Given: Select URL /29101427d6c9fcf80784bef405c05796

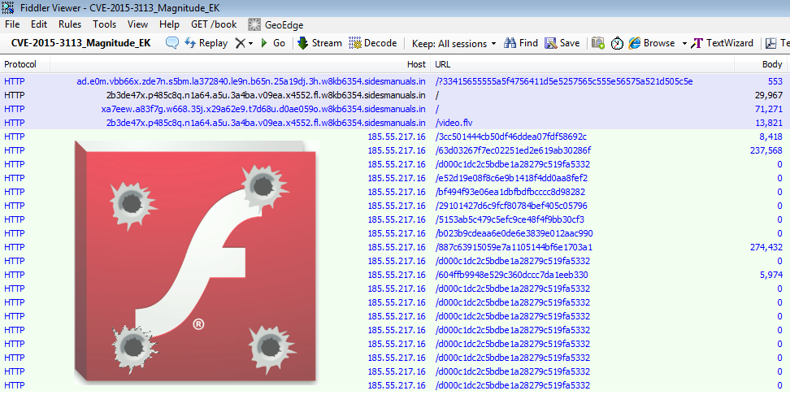Looking at the screenshot, I should click(x=511, y=206).
